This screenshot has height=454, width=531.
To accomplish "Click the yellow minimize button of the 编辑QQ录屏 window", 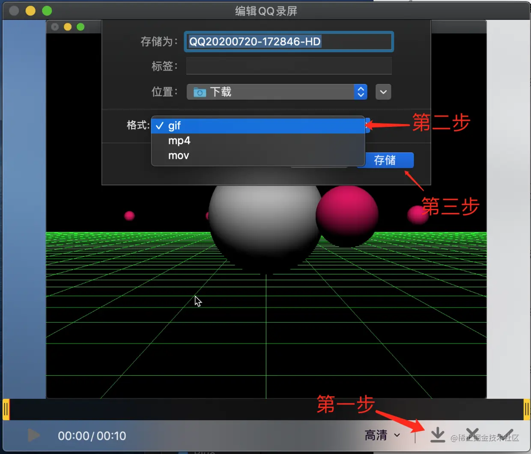I will click(30, 11).
